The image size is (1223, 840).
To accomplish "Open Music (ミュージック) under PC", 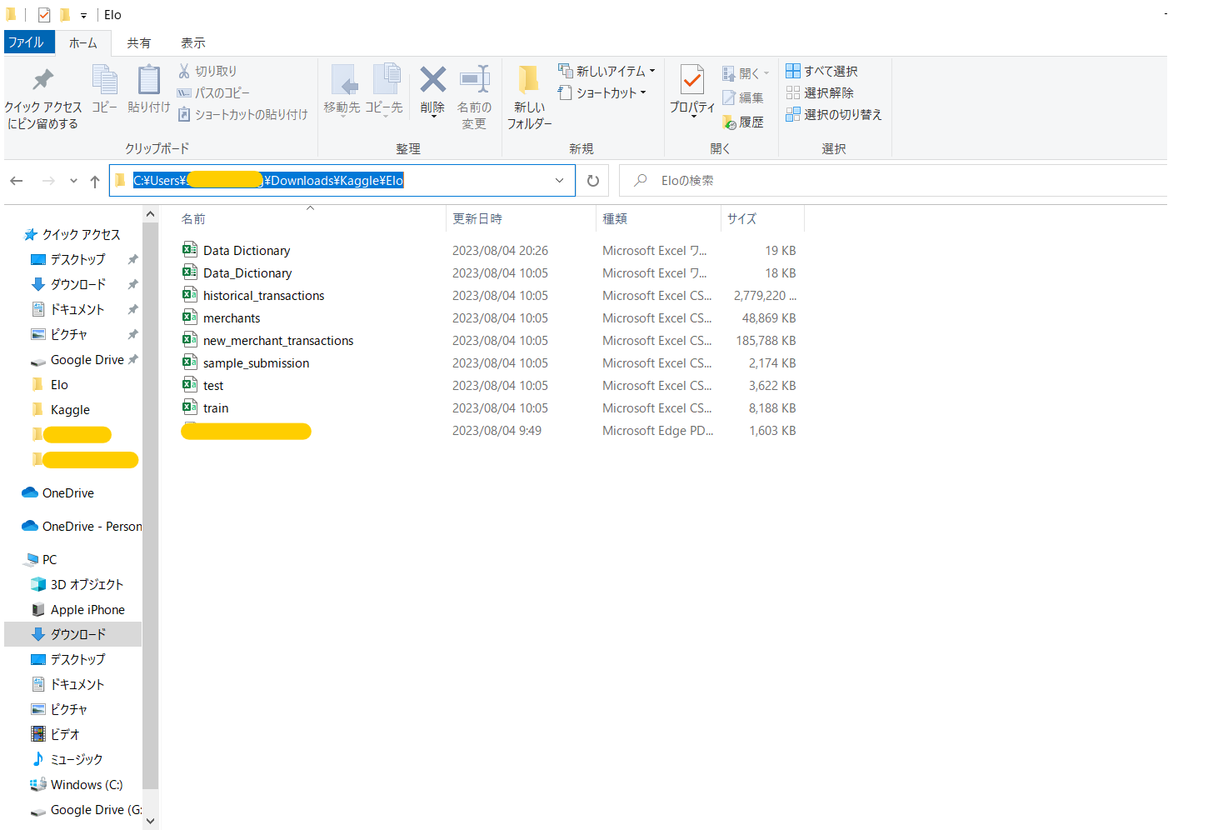I will click(x=77, y=760).
